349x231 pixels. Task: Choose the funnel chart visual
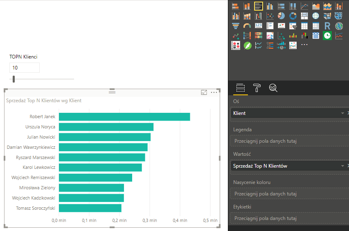click(x=235, y=26)
